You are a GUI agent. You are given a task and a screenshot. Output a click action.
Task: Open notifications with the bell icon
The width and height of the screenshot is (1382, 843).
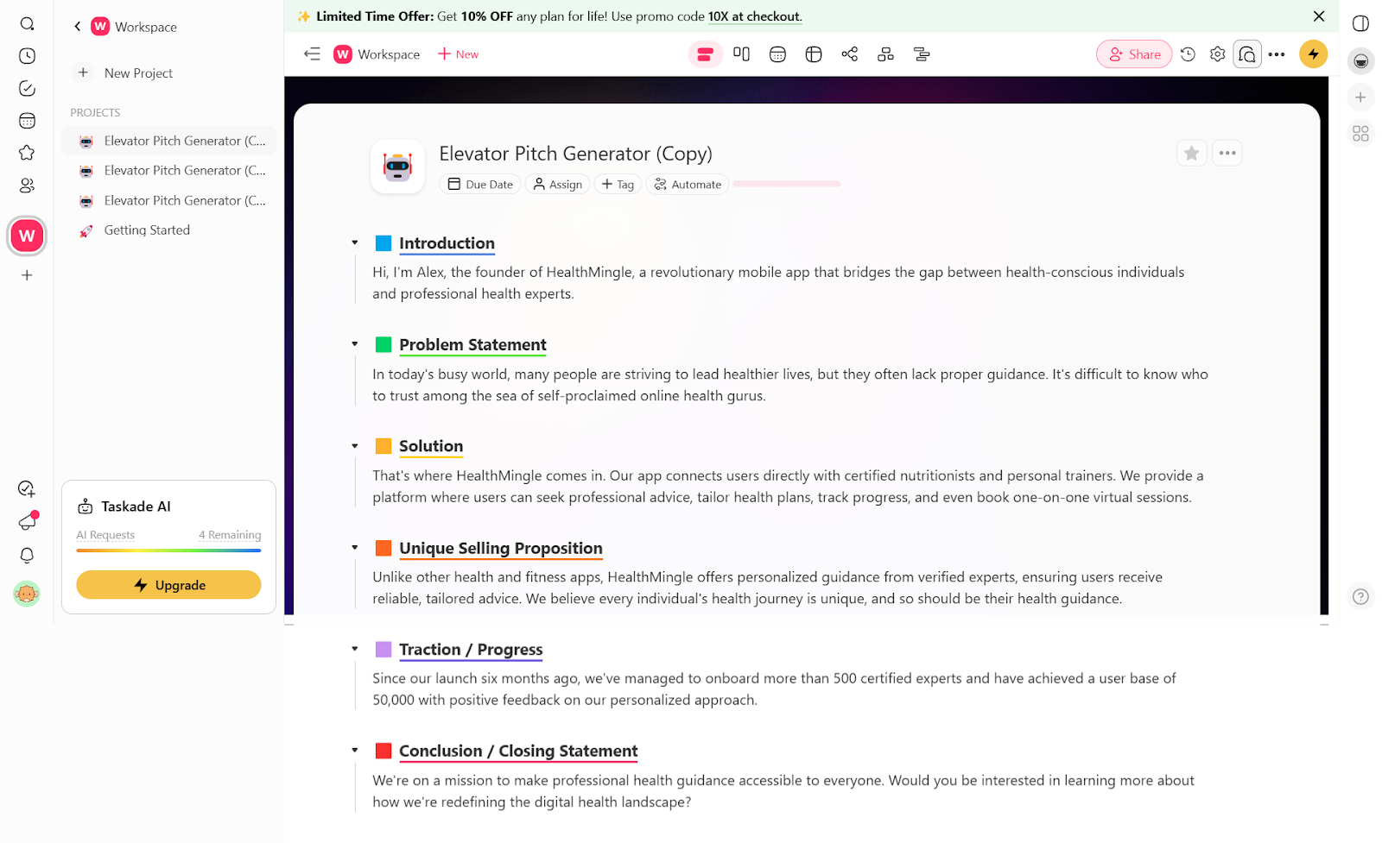point(26,556)
